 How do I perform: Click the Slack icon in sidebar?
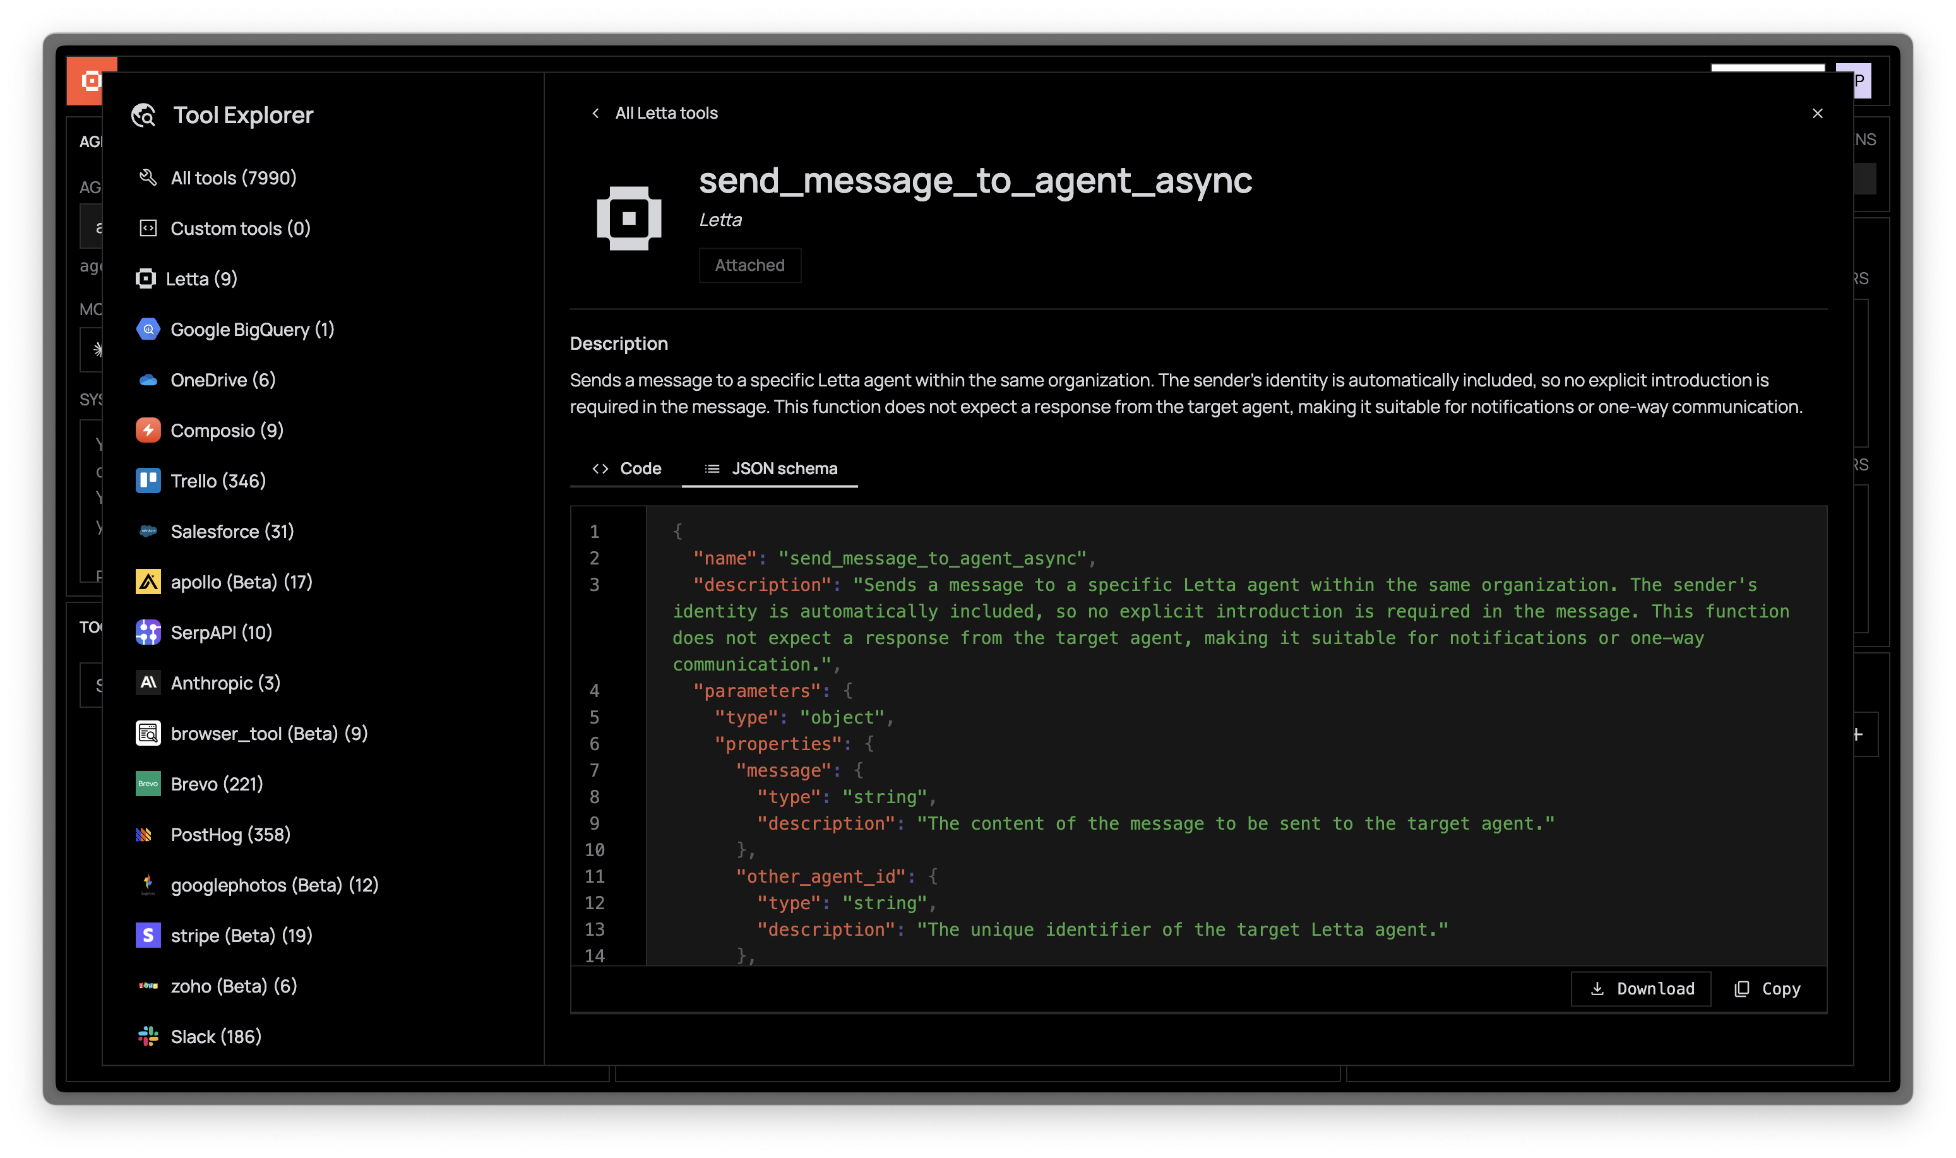click(148, 1036)
